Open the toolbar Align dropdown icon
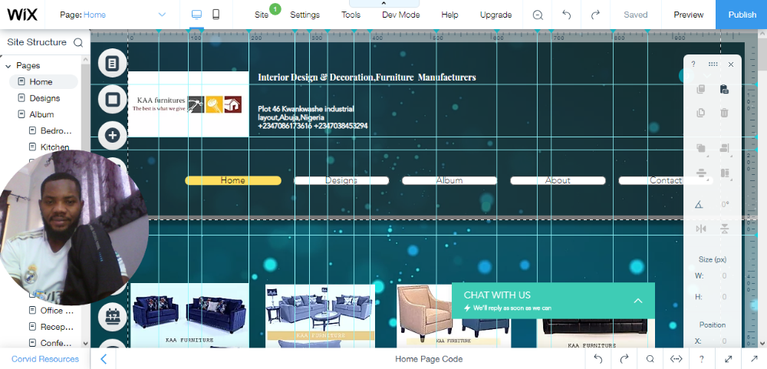This screenshot has height=369, width=767. point(725,148)
